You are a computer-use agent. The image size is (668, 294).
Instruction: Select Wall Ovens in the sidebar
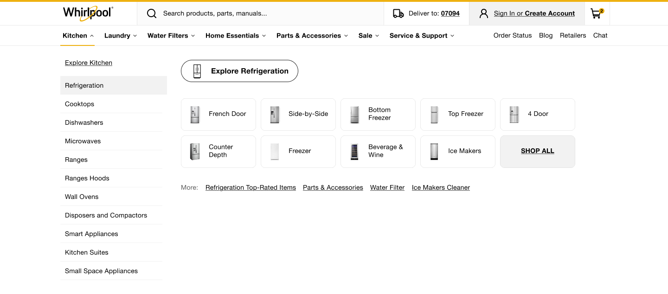coord(82,197)
